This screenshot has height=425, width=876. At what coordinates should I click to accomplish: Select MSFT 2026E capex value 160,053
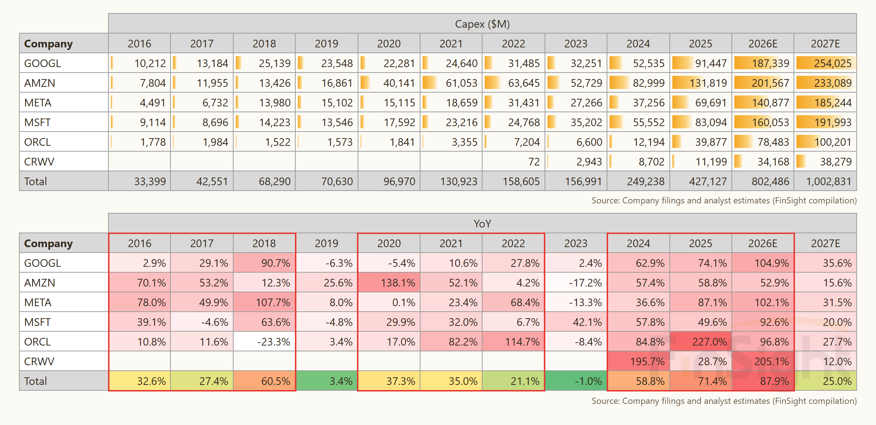point(771,122)
